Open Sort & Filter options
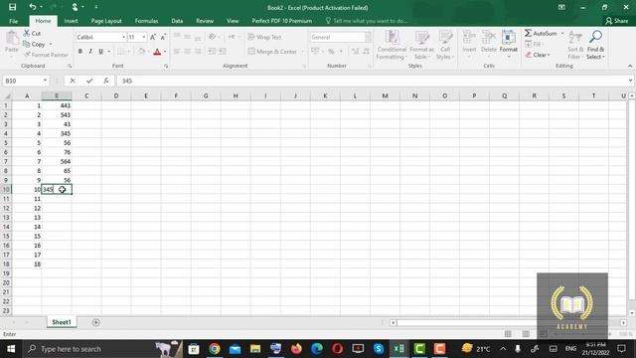 click(575, 45)
